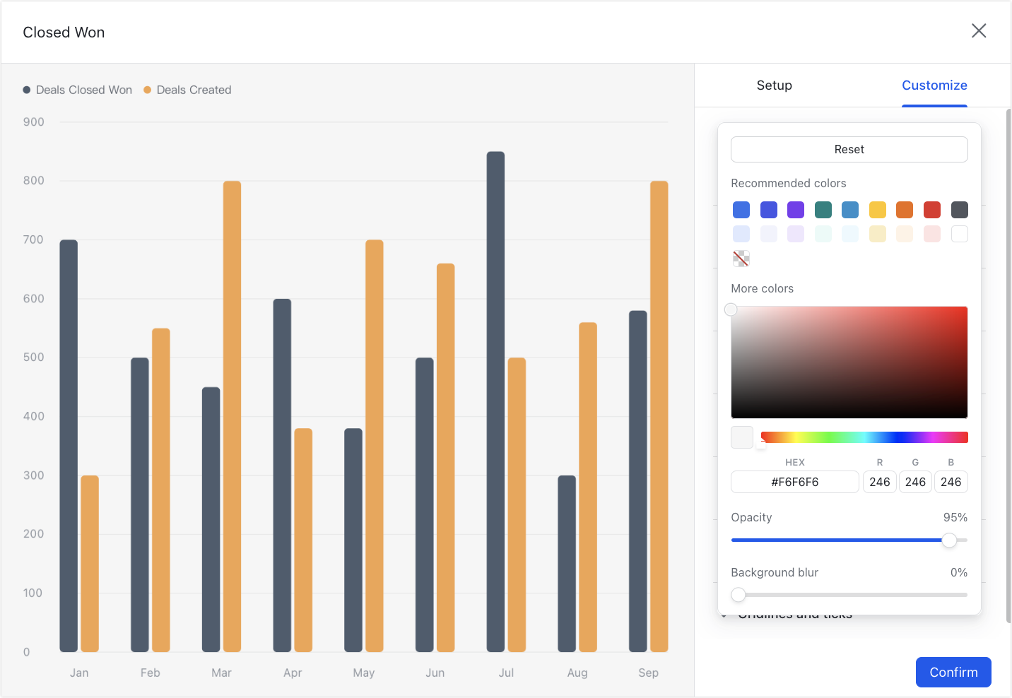Switch to the Setup tab
The width and height of the screenshot is (1012, 698).
tap(774, 85)
